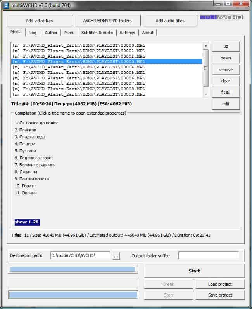Switch to the Author tab
Screen dimensions: 252x309
(x=51, y=33)
